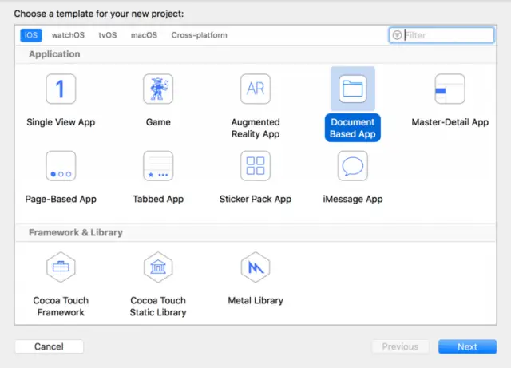Select the Page-Based App template icon

[61, 165]
